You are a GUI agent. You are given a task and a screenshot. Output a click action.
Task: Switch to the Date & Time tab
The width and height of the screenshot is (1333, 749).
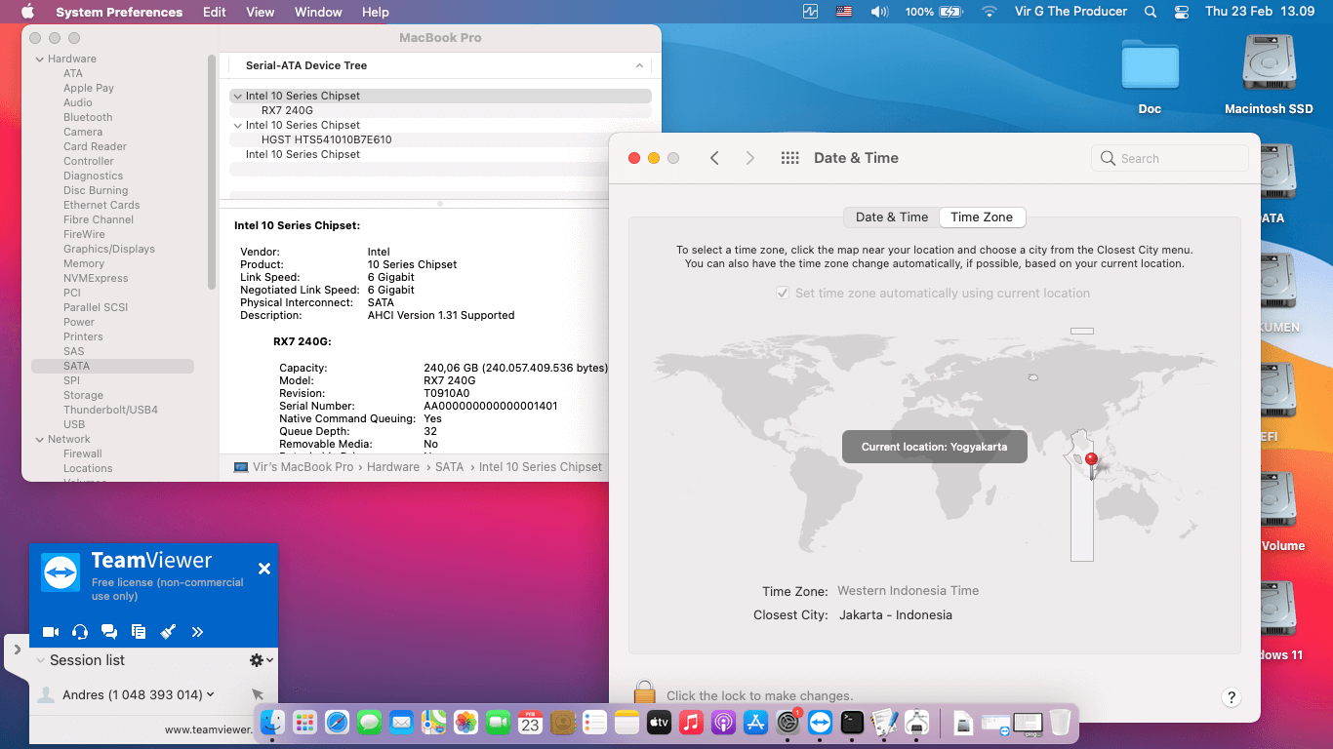[891, 217]
